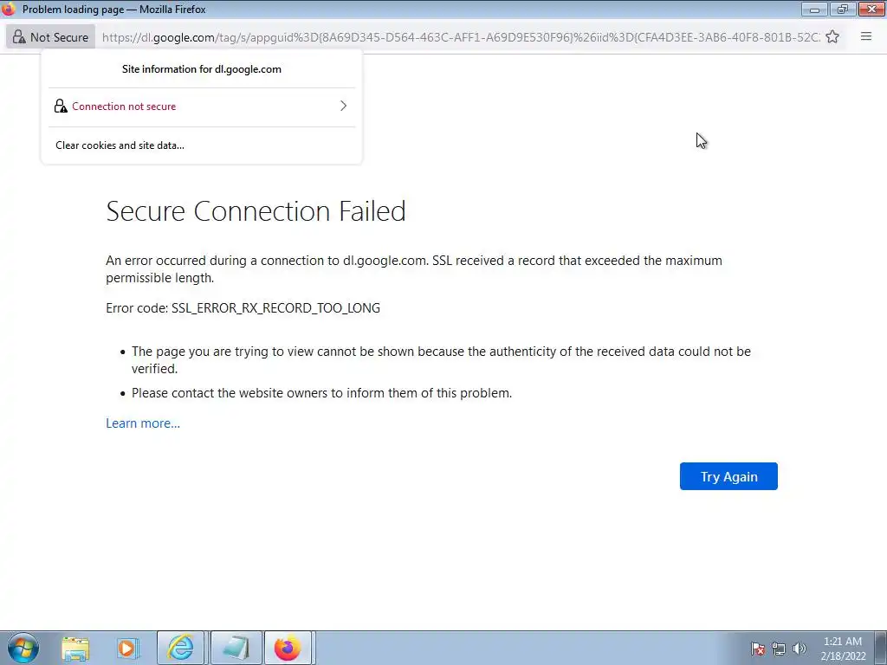Maximize or restore the Firefox window
This screenshot has width=887, height=665.
(841, 10)
